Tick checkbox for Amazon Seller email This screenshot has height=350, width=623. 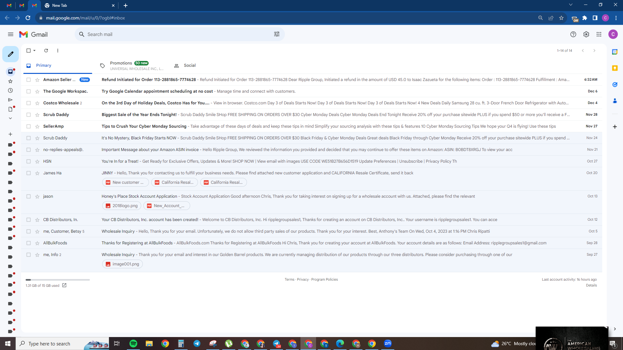pyautogui.click(x=29, y=80)
